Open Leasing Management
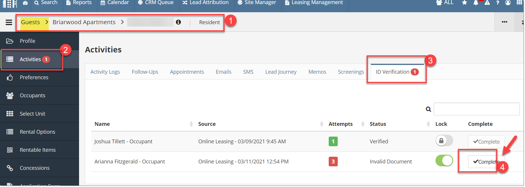The width and height of the screenshot is (525, 187). click(314, 3)
